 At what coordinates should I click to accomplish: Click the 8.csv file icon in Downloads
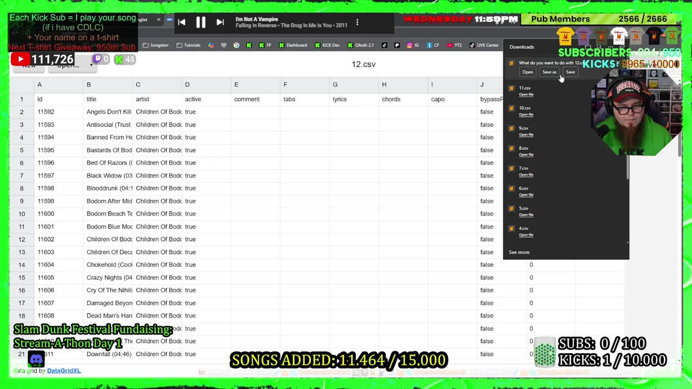(511, 149)
